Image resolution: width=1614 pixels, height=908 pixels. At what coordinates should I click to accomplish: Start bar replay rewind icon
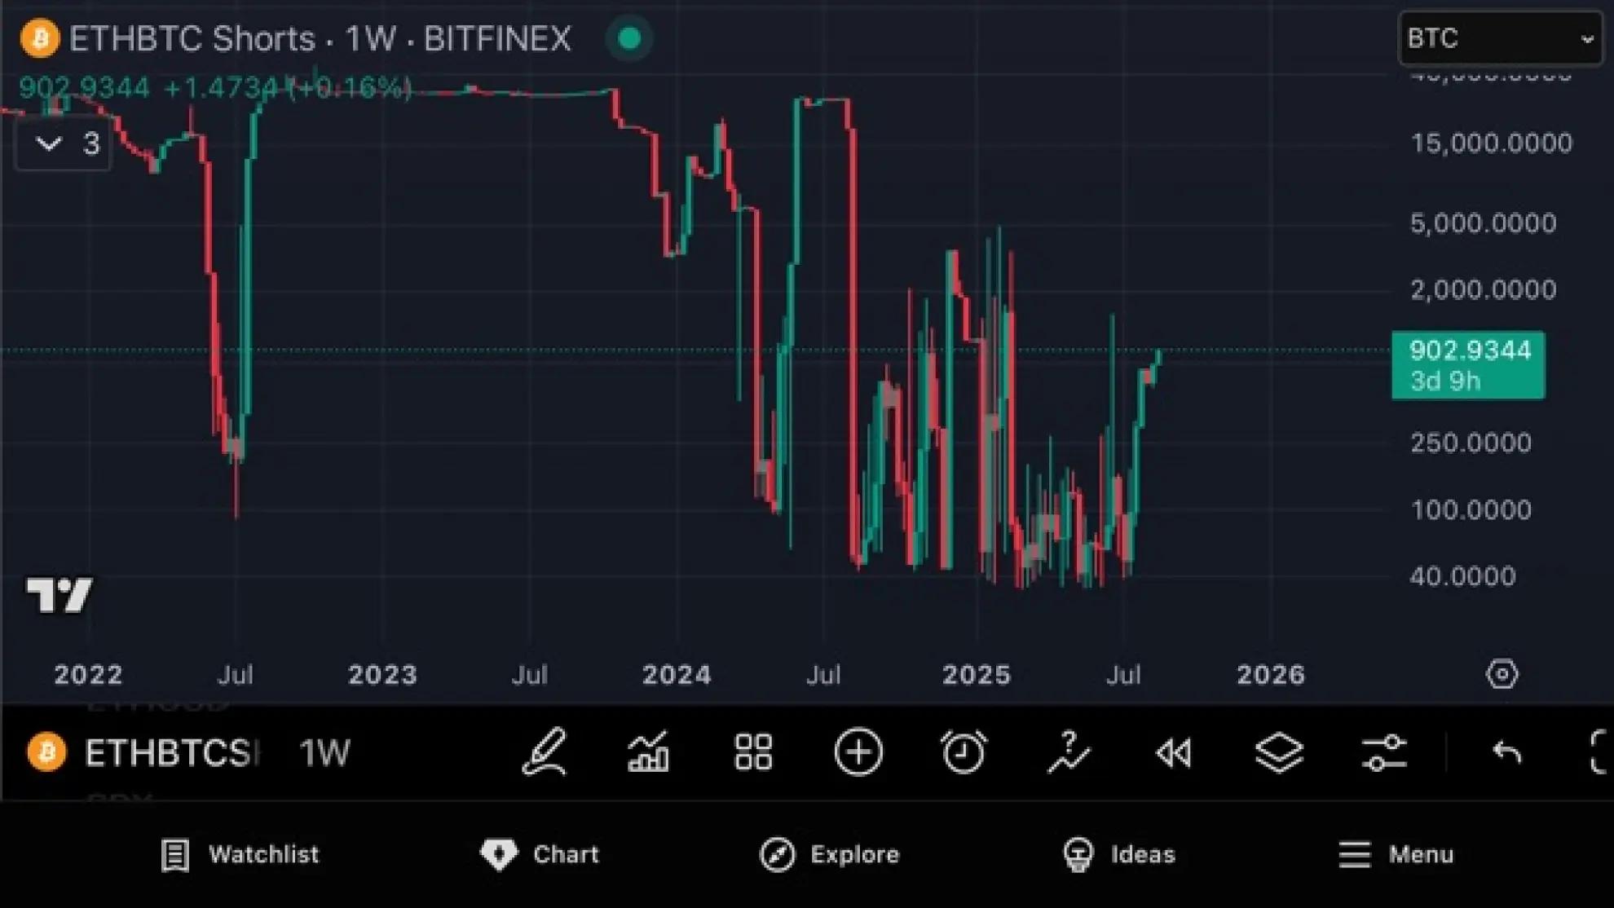point(1174,753)
